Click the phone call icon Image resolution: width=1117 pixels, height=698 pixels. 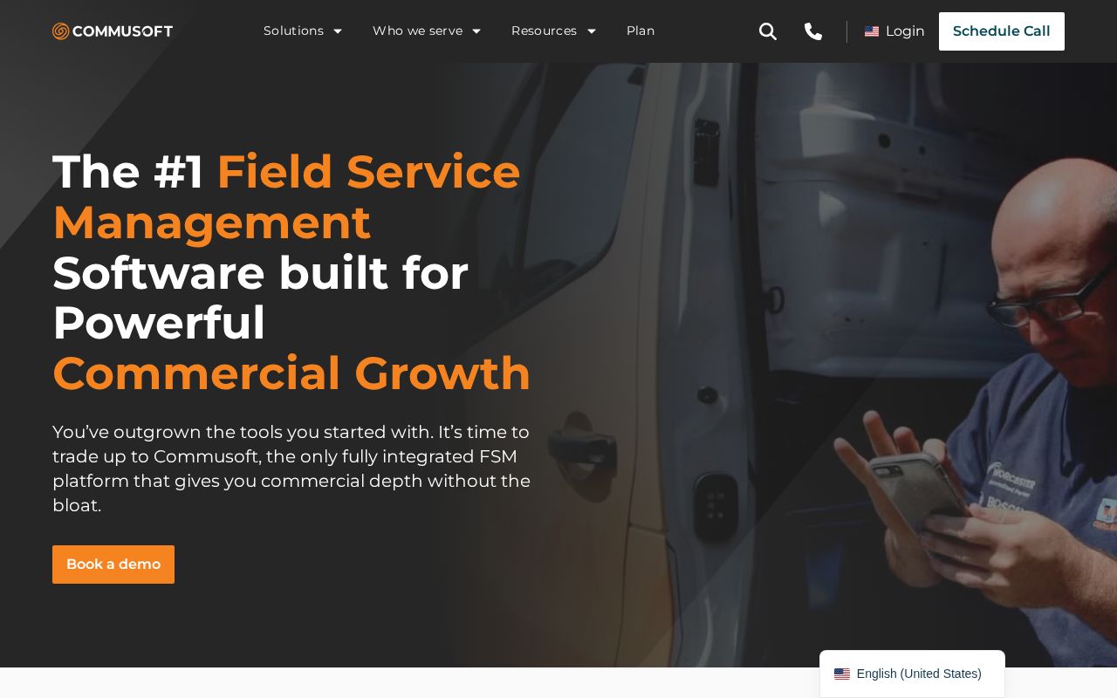(813, 31)
